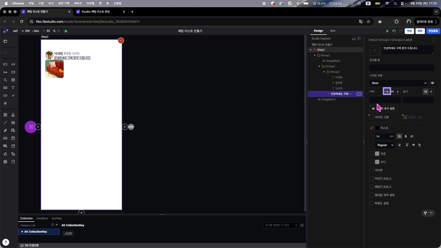Toggle the visibility eye icon beside style type

point(432,83)
